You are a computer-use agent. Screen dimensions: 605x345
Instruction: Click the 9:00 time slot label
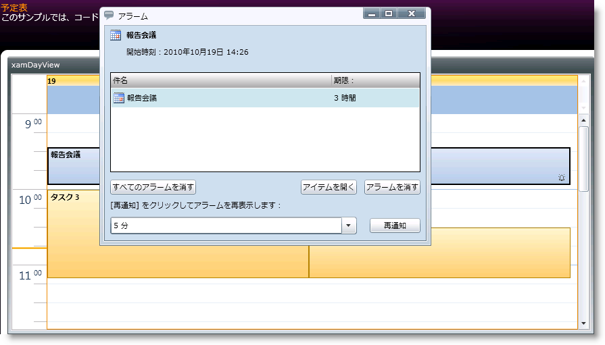click(x=33, y=124)
